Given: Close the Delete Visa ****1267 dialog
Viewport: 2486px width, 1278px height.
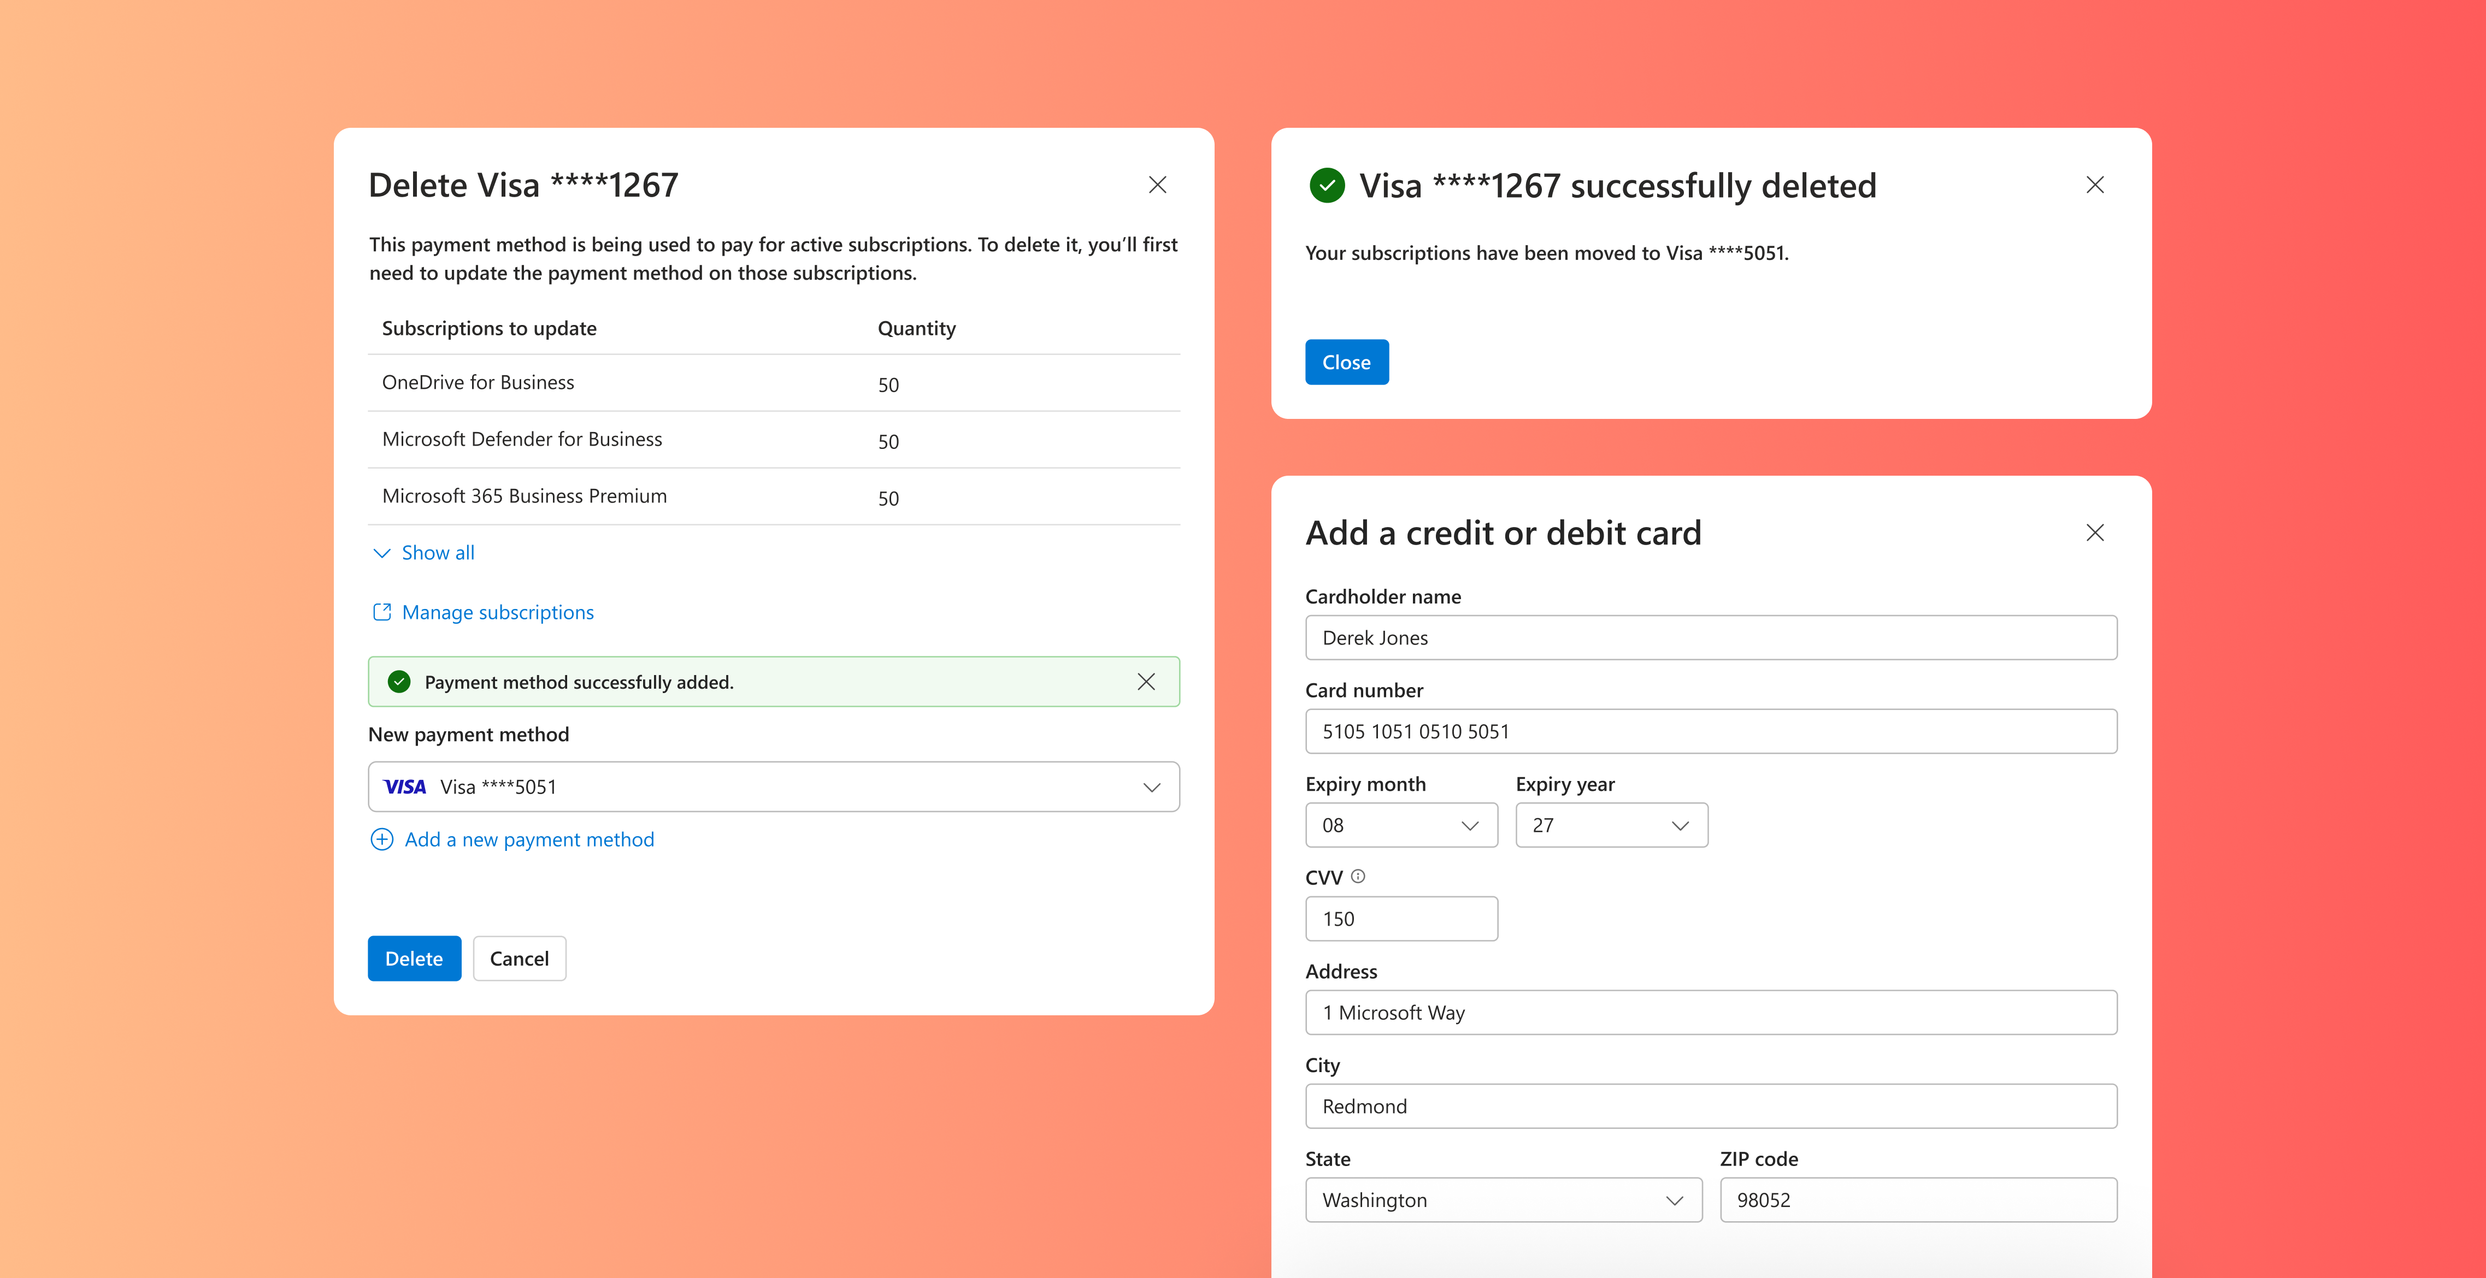Looking at the screenshot, I should tap(1157, 184).
